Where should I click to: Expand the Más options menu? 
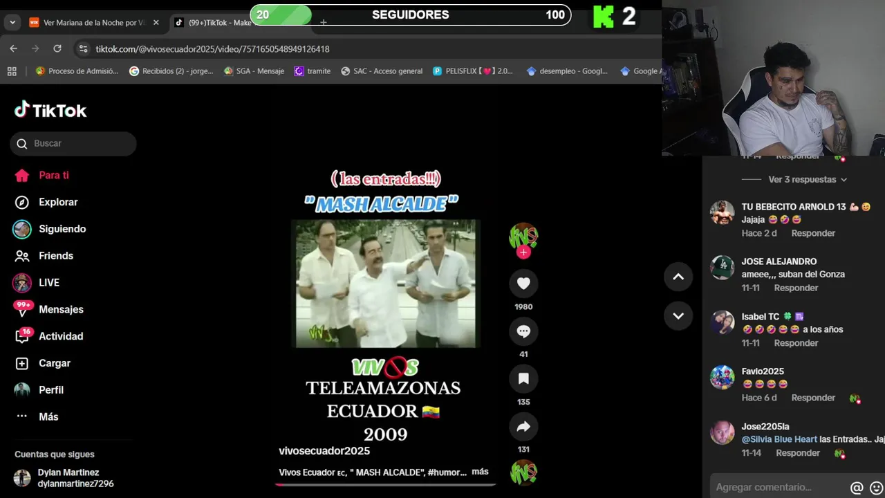(37, 417)
